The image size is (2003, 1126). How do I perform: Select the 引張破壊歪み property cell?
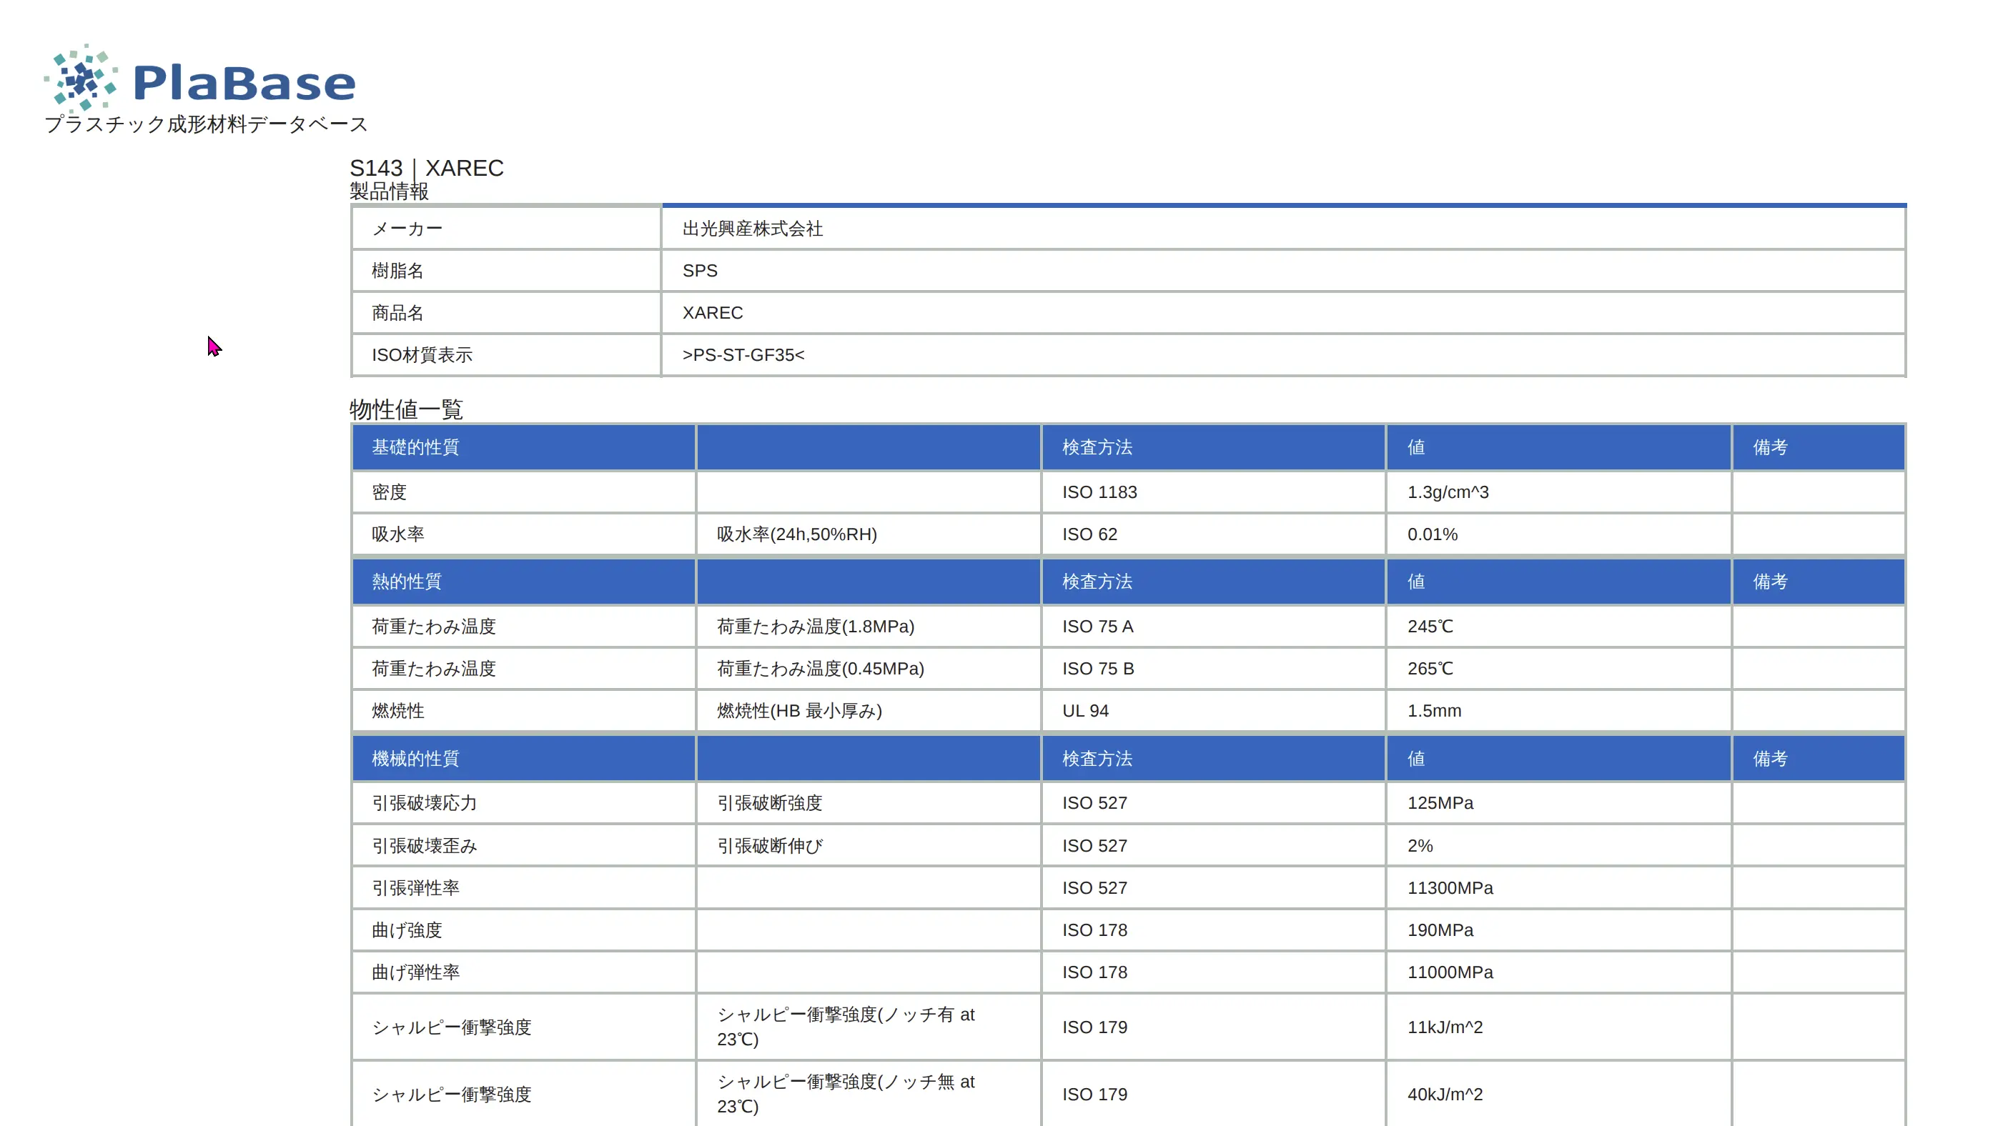[x=523, y=845]
